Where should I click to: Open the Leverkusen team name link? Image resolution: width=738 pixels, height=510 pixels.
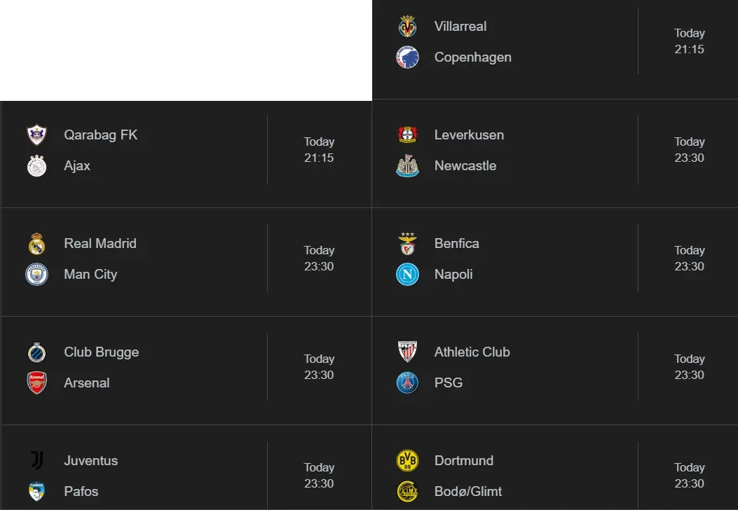[x=469, y=135]
